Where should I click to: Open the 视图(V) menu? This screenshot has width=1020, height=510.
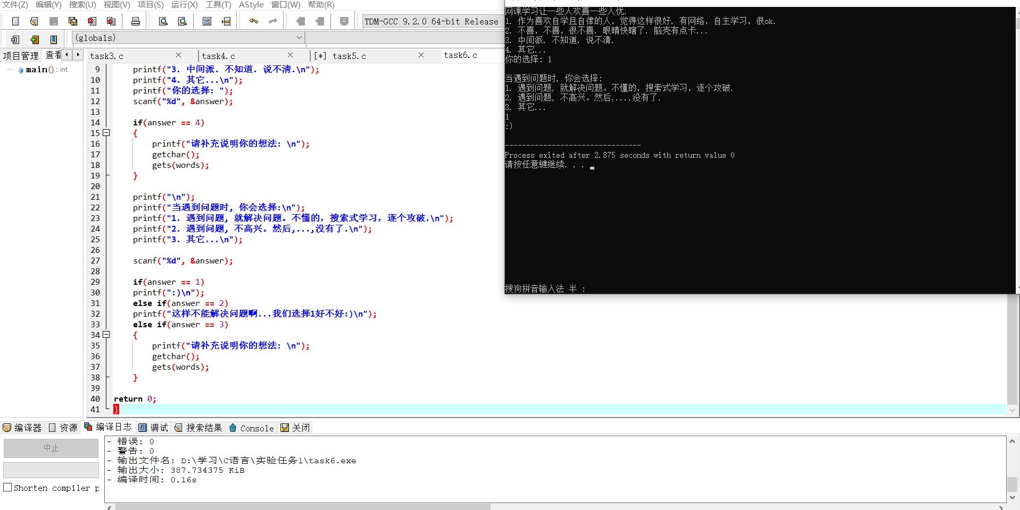point(117,5)
